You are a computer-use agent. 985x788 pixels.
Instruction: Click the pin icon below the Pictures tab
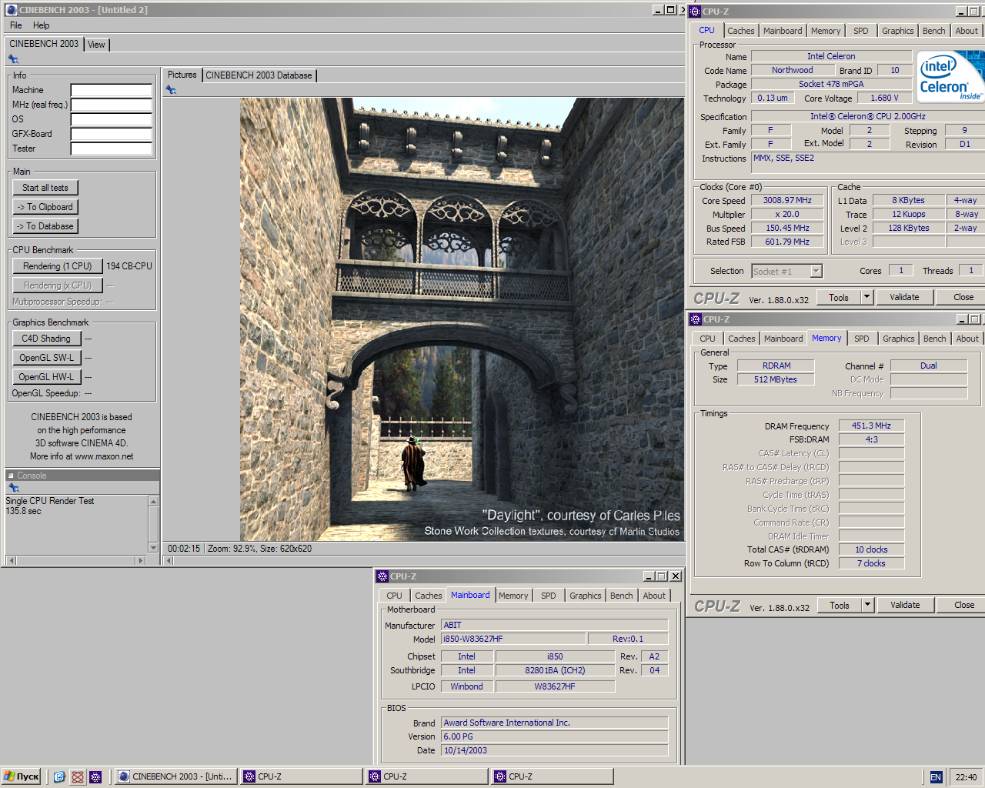point(171,90)
